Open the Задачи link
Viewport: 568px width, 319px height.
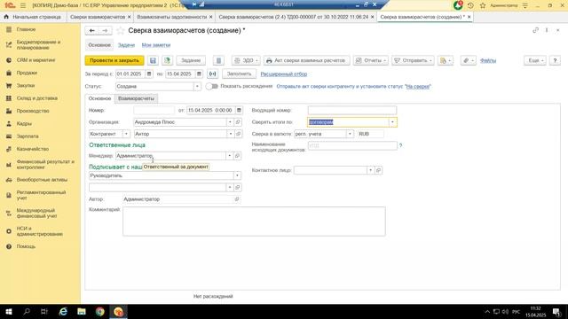[126, 45]
